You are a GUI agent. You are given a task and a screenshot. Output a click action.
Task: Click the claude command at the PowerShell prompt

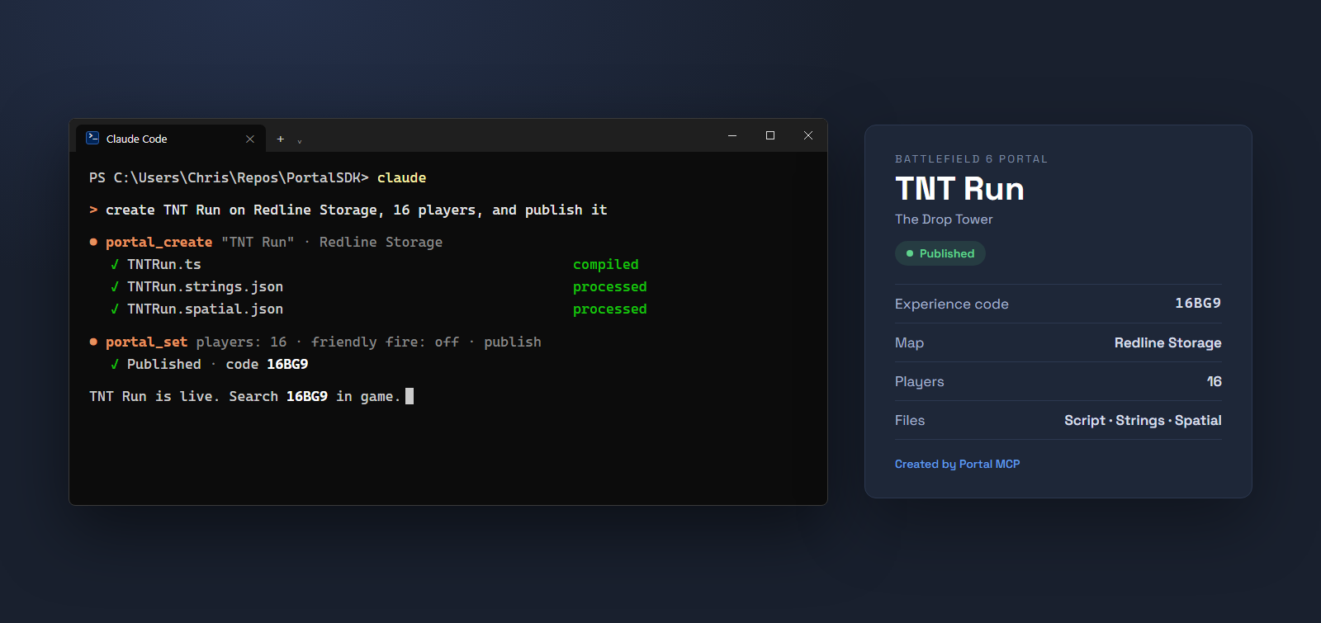point(402,177)
